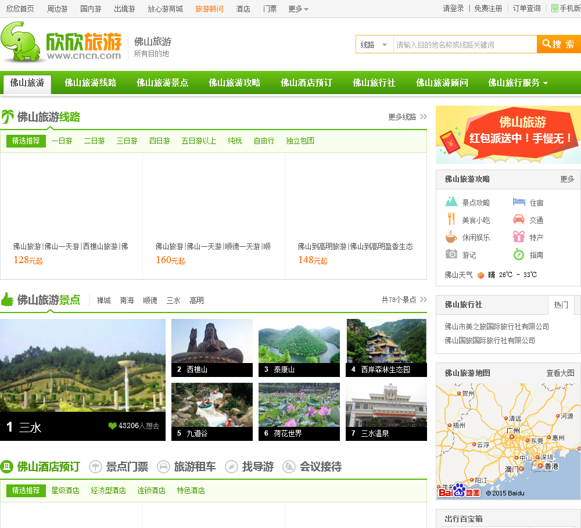Select the 经济型酒店 hotel tab

108,491
